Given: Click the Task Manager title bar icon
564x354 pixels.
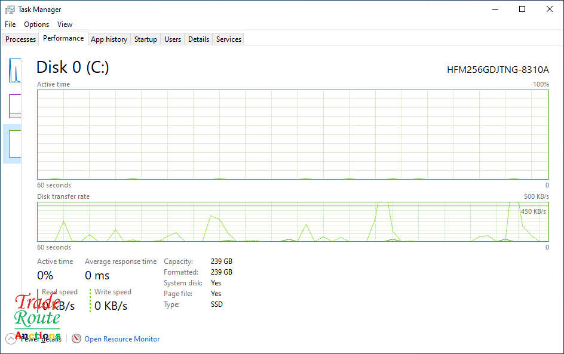Looking at the screenshot, I should tap(10, 10).
